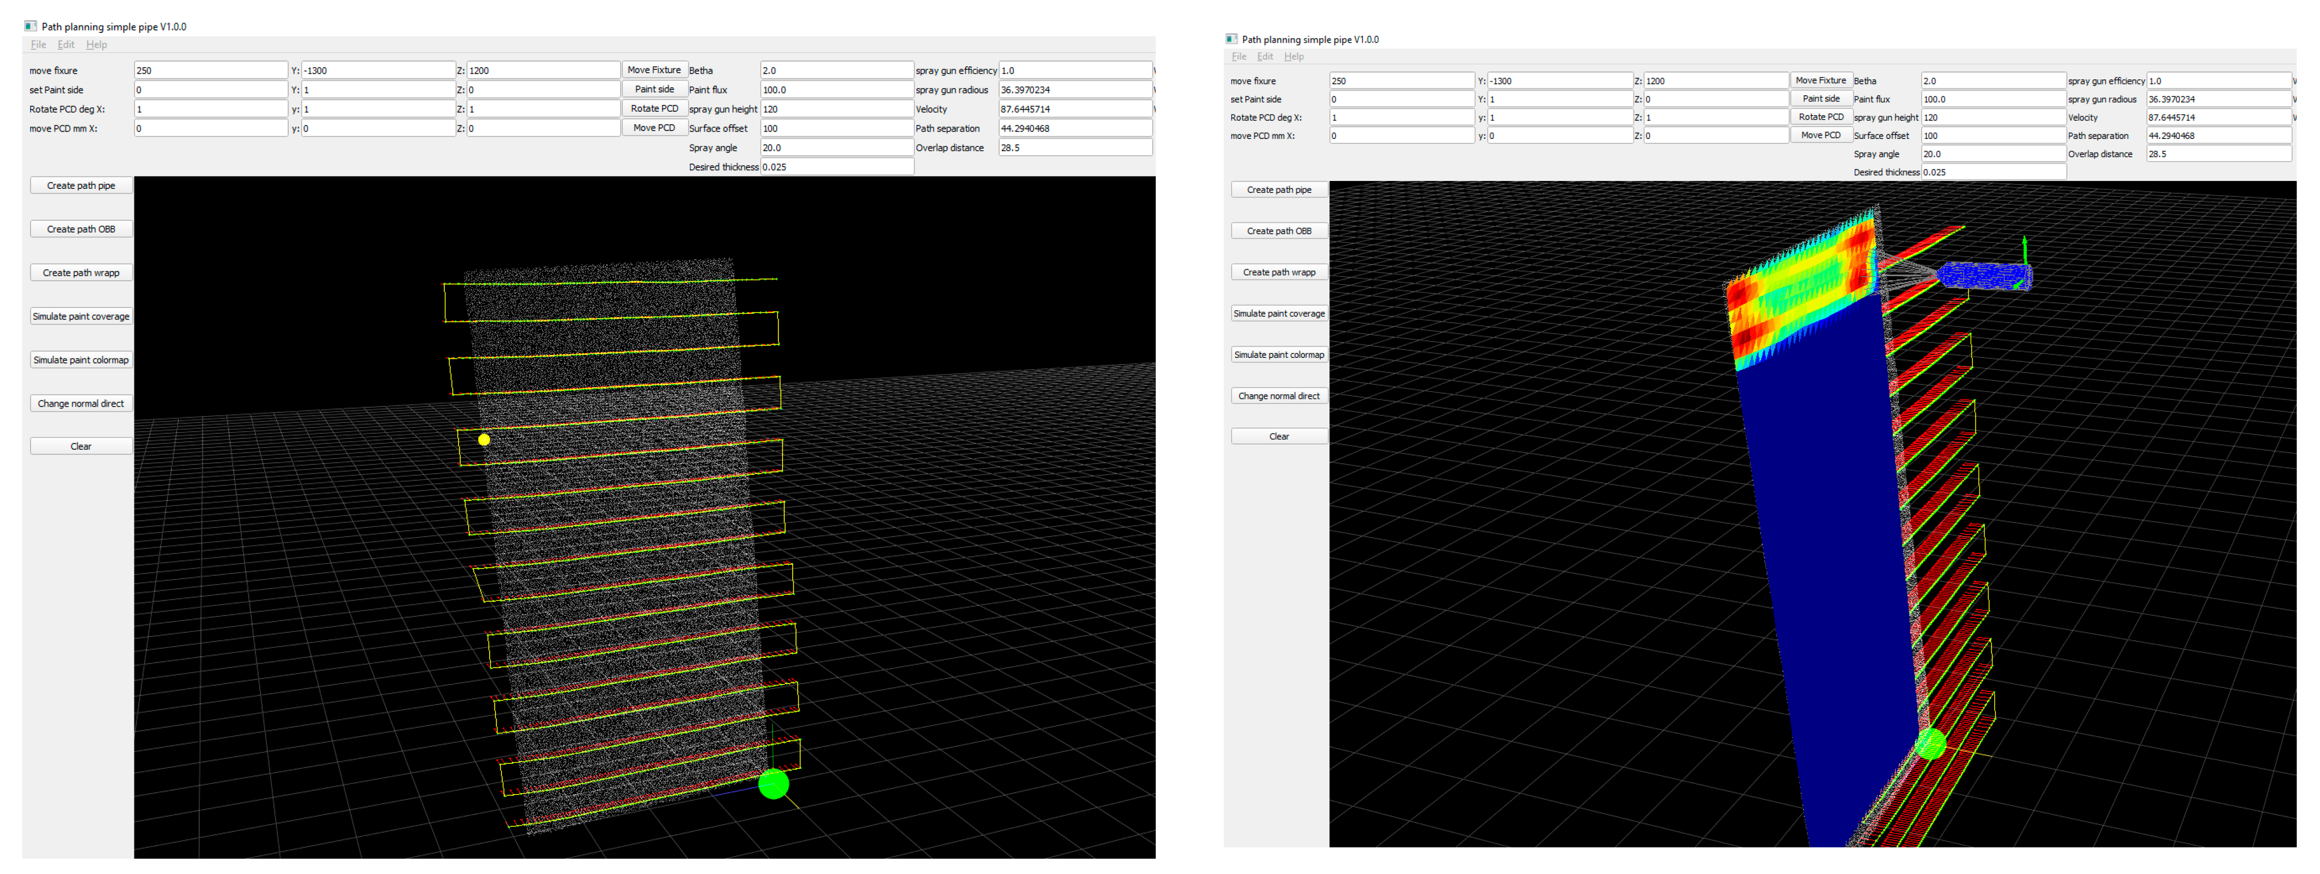2320x874 pixels.
Task: Run Simulate paint coverage in the left window
Action: coord(81,317)
